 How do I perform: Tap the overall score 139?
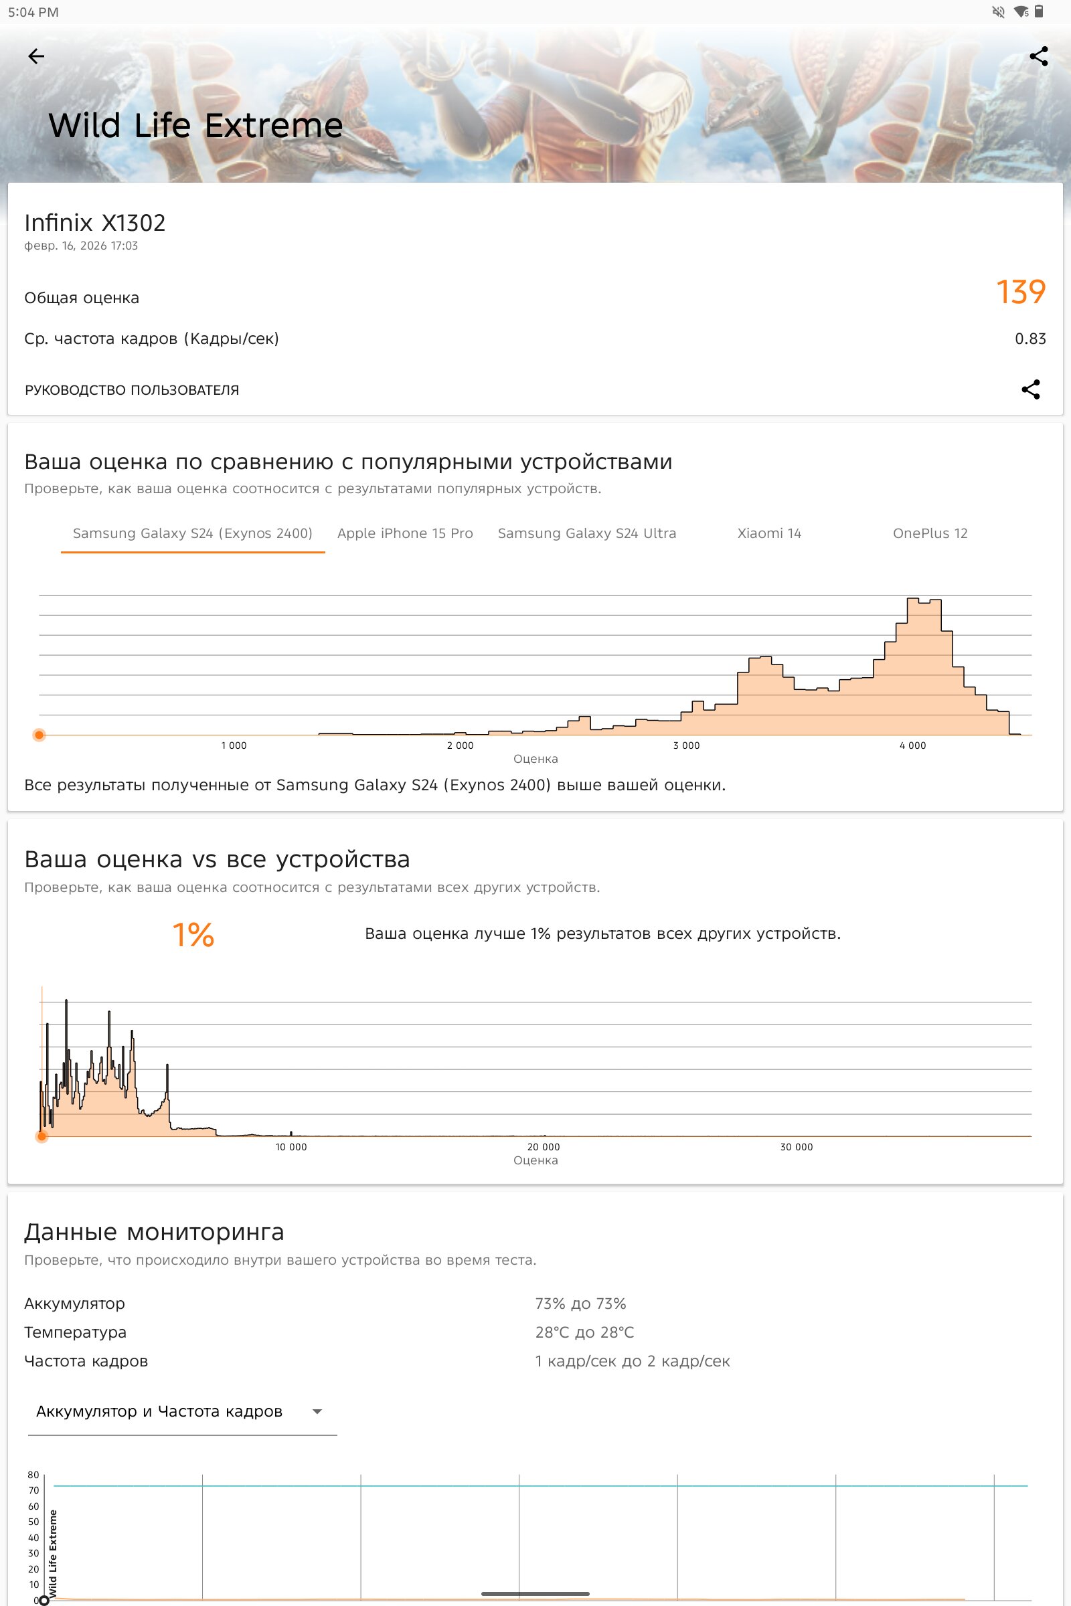(x=1020, y=292)
